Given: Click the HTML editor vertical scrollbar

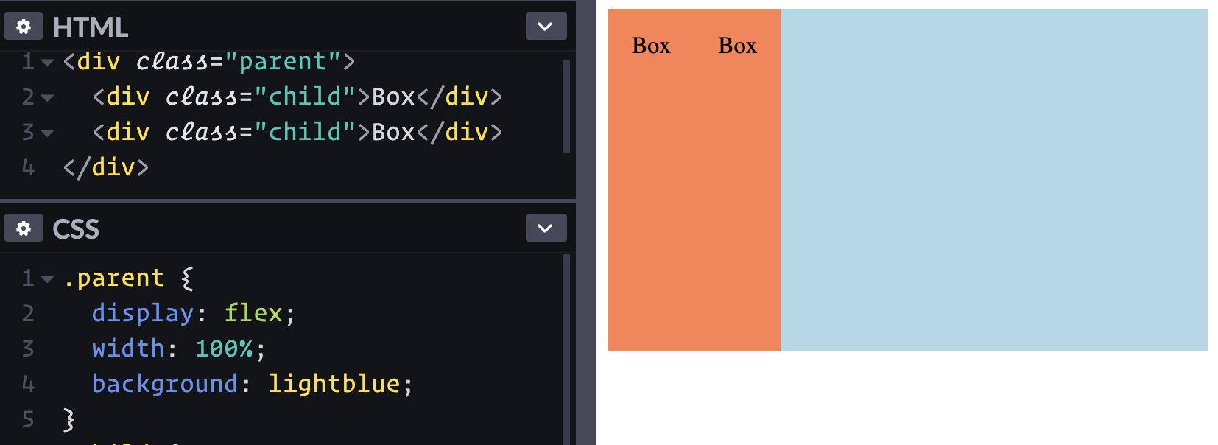Looking at the screenshot, I should coord(566,107).
